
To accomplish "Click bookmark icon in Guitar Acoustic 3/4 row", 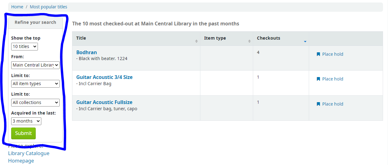I will 318,79.
